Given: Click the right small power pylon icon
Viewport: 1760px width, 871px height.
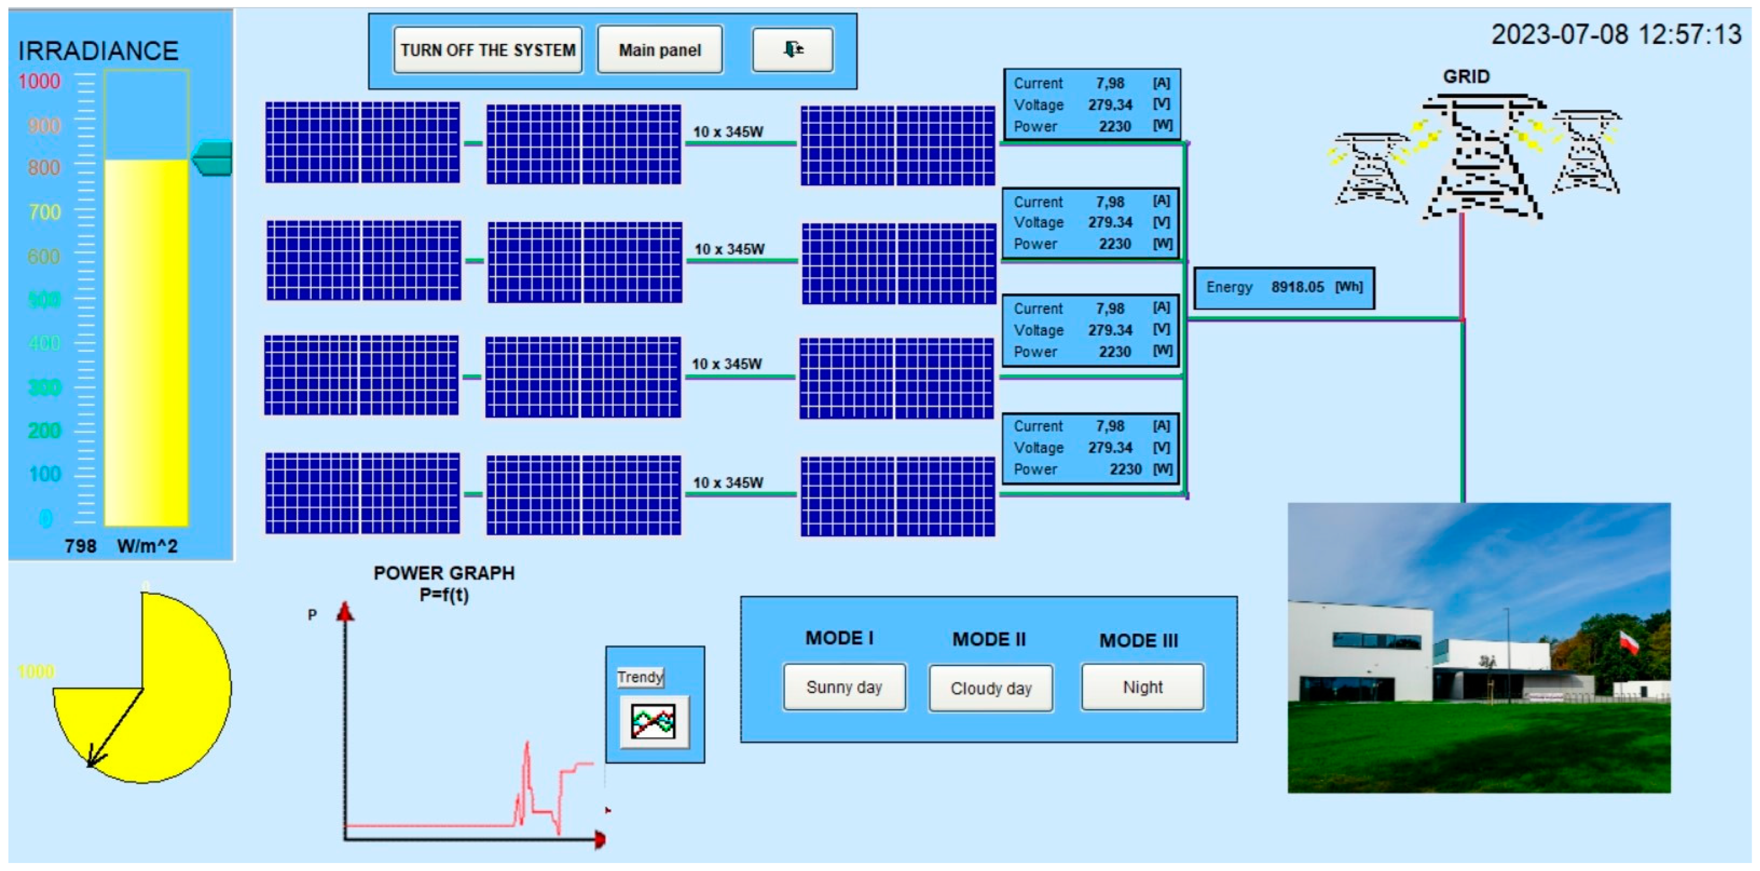Looking at the screenshot, I should [x=1587, y=152].
